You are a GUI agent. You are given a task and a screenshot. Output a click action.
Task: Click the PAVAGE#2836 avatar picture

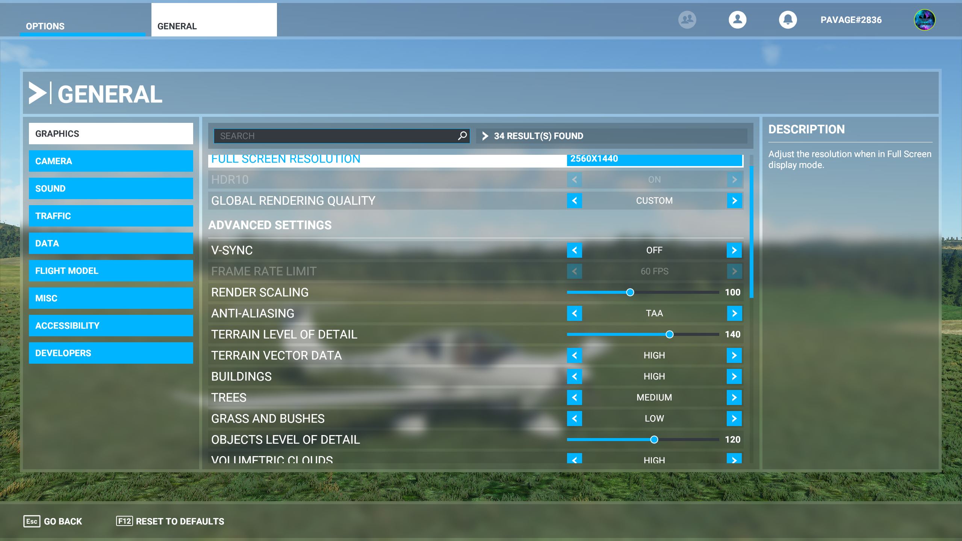point(924,20)
